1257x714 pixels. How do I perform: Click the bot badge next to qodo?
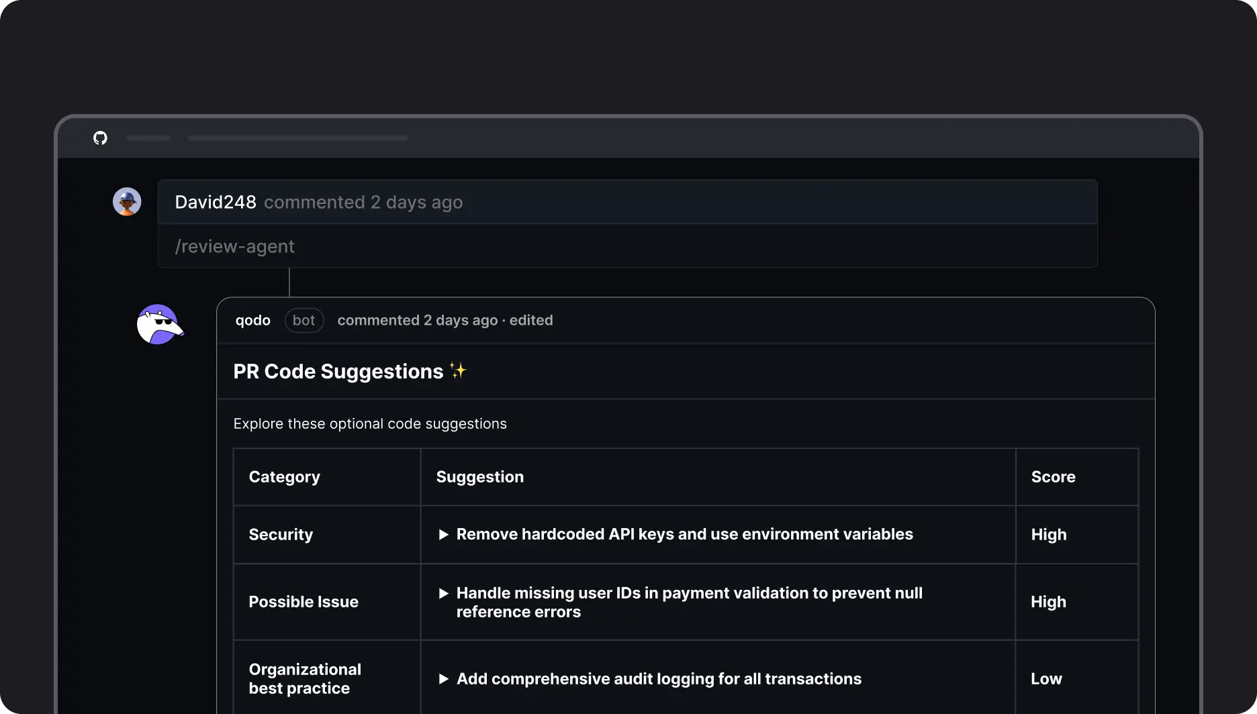coord(304,321)
